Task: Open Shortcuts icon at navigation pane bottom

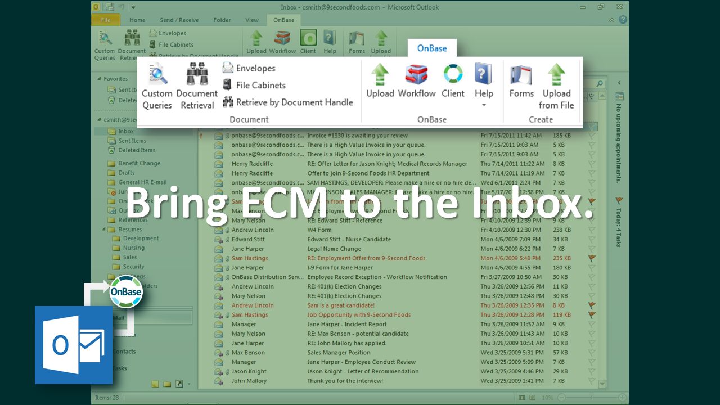Action: 179,384
